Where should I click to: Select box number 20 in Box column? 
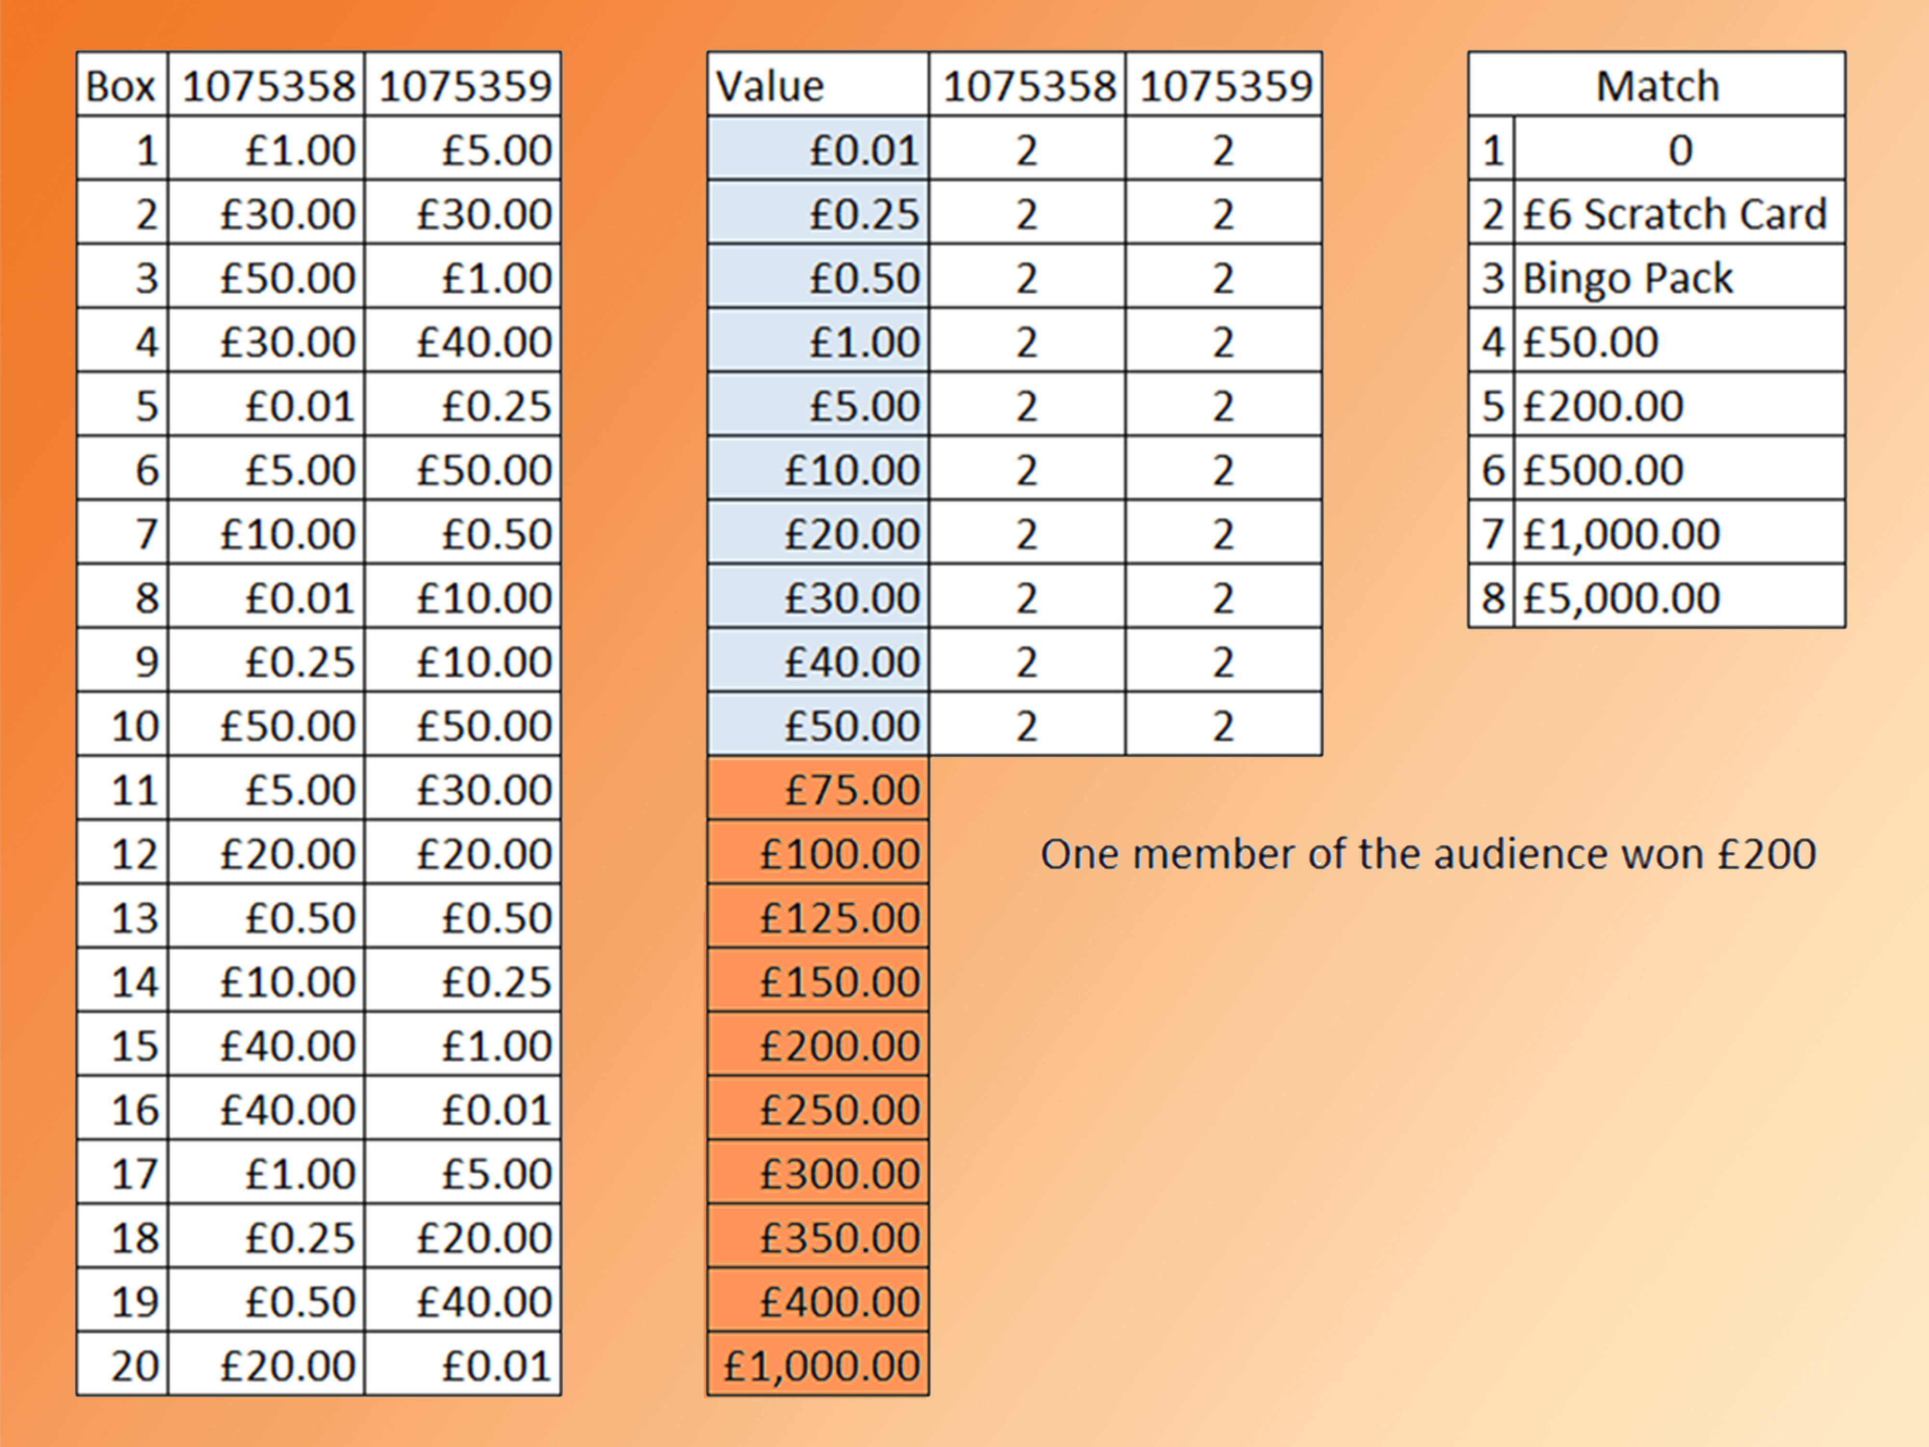(122, 1365)
